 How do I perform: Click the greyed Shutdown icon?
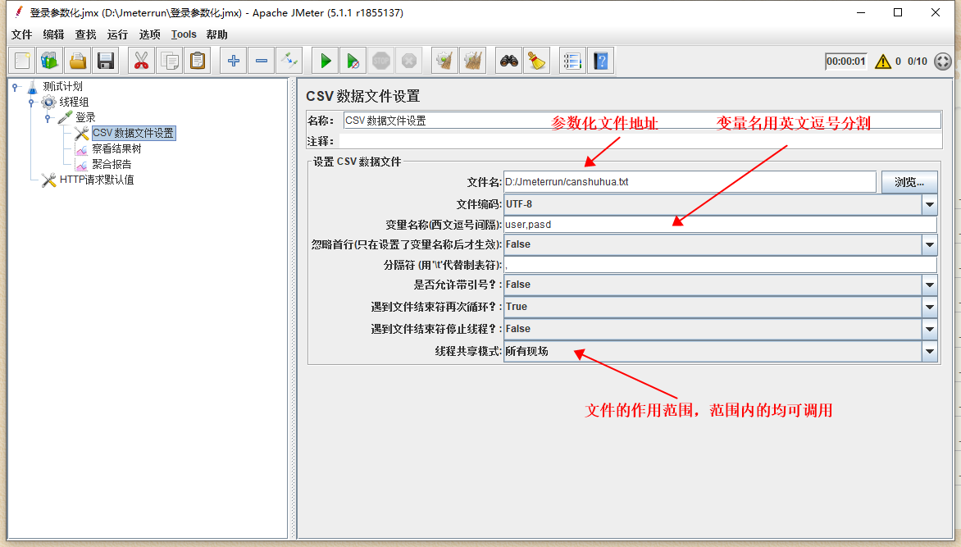point(409,61)
